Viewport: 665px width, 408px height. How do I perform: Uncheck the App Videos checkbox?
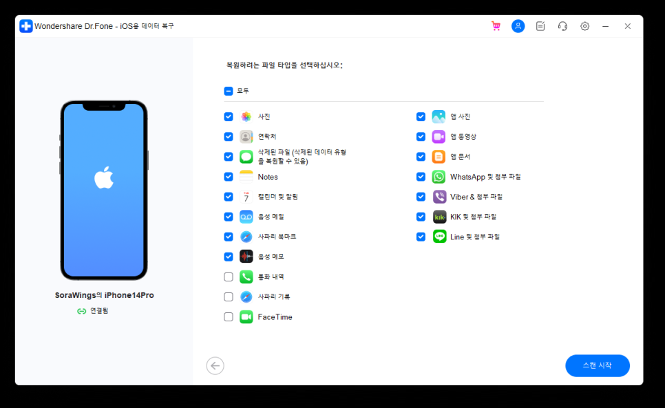tap(421, 136)
